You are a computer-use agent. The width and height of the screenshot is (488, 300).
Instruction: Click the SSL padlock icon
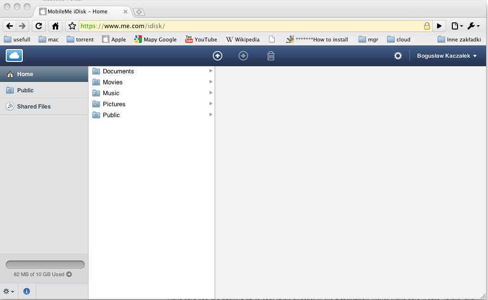tap(427, 26)
